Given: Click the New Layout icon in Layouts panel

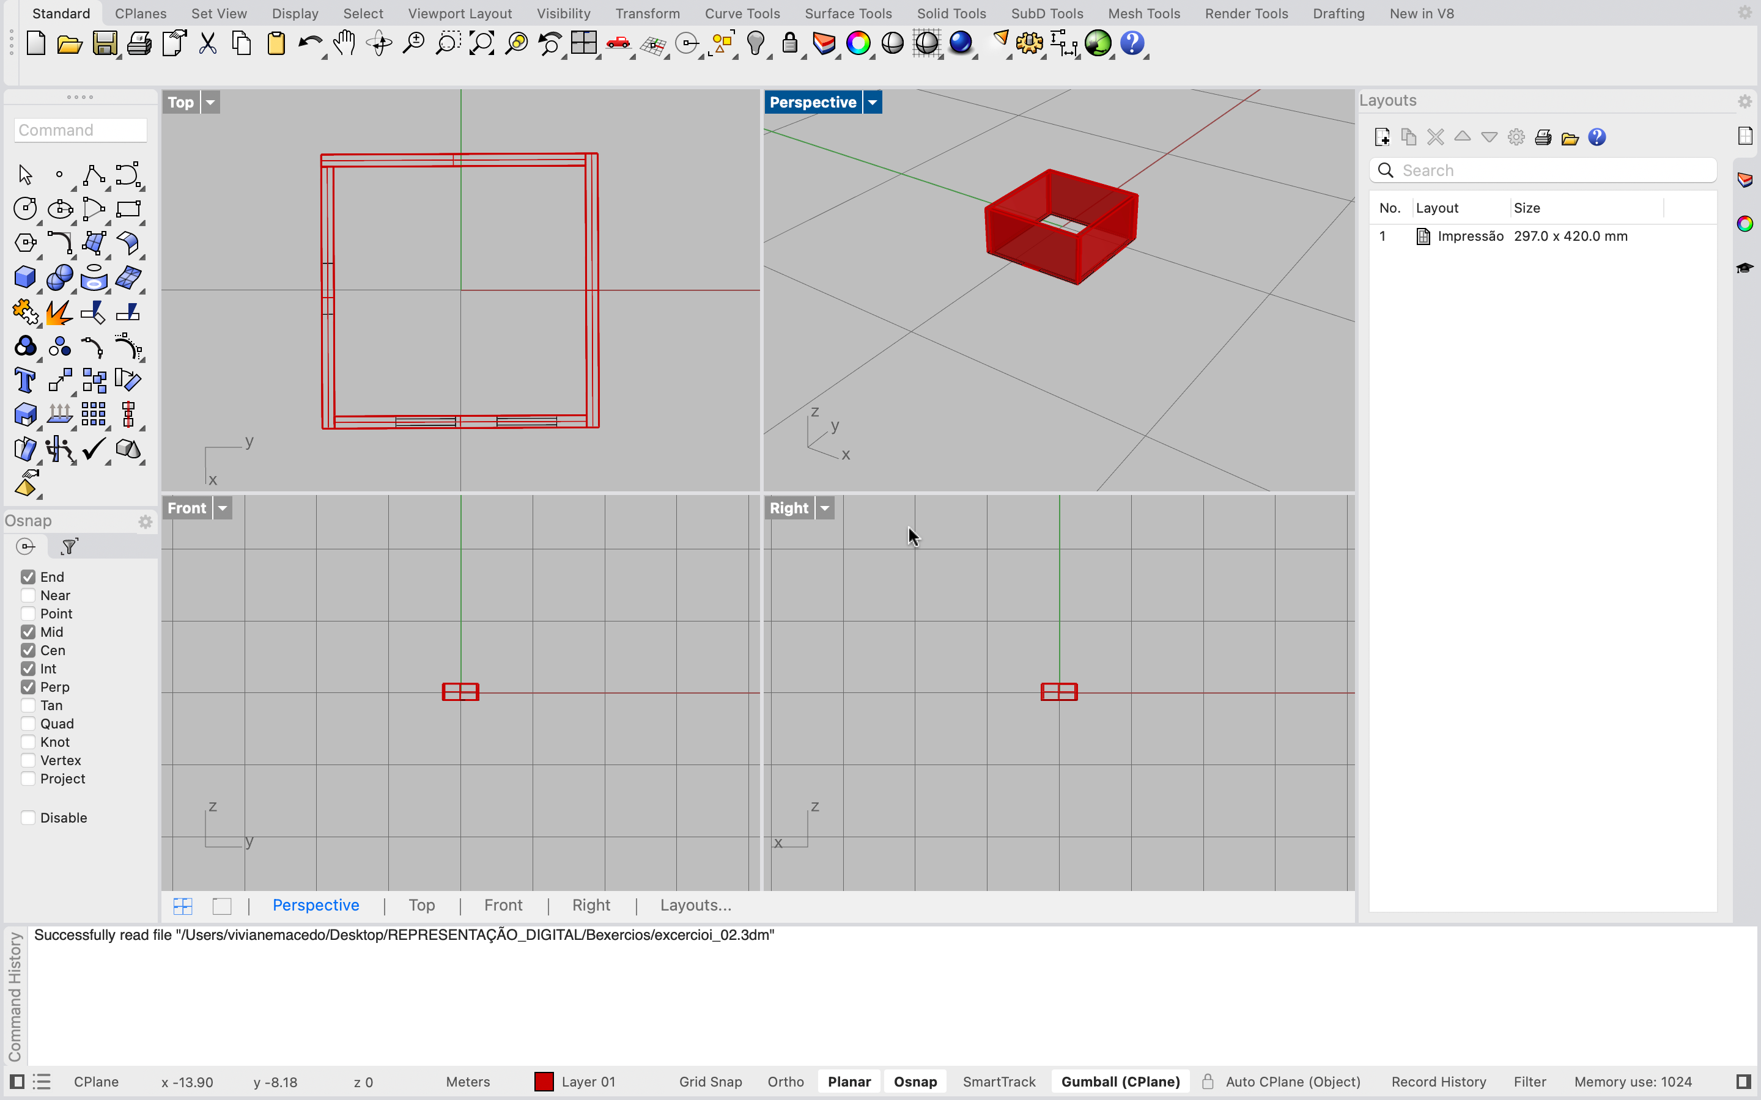Looking at the screenshot, I should point(1382,137).
